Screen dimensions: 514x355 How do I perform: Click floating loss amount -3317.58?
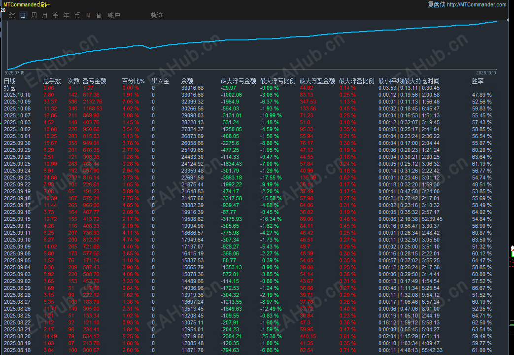point(231,198)
